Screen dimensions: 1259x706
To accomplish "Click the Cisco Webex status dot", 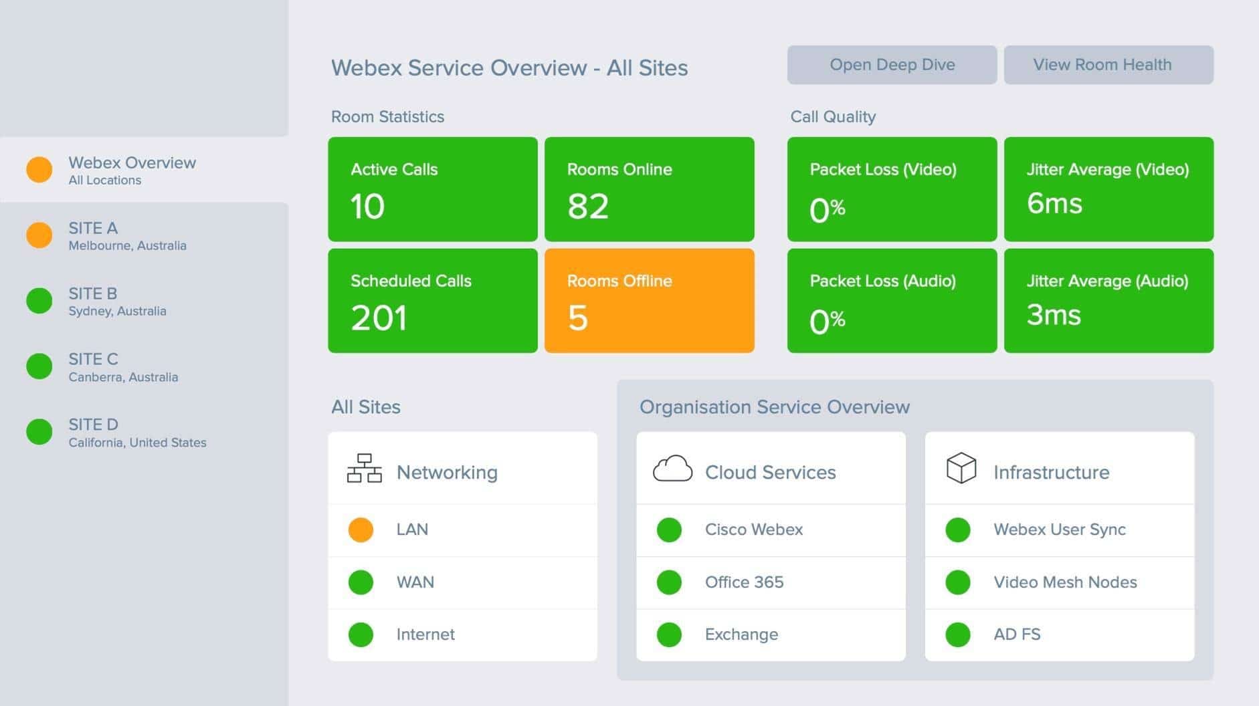I will tap(669, 529).
